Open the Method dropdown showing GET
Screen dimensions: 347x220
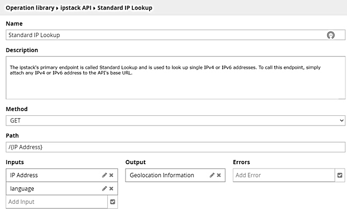tap(175, 121)
